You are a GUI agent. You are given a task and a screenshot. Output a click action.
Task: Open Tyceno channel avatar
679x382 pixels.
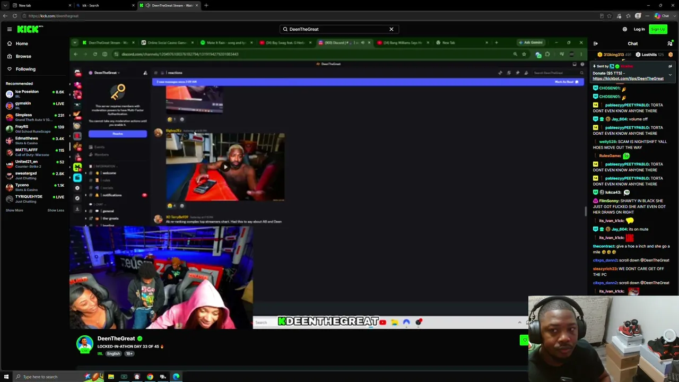coord(10,187)
